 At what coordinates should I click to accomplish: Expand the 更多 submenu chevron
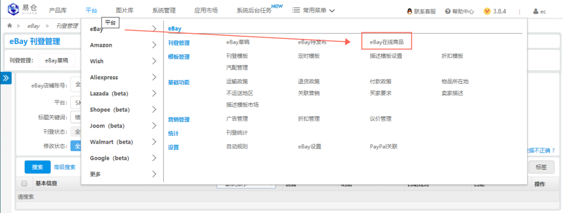(154, 174)
